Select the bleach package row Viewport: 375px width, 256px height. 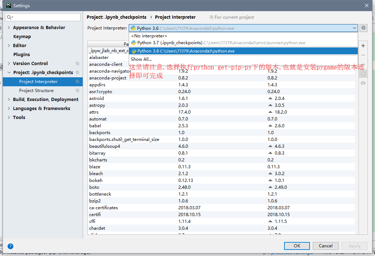click(221, 173)
